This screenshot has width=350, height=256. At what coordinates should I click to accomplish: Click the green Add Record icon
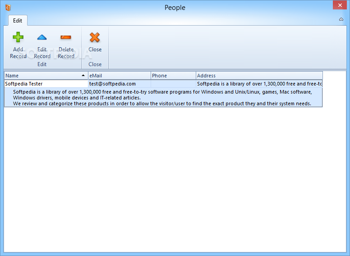tap(18, 37)
